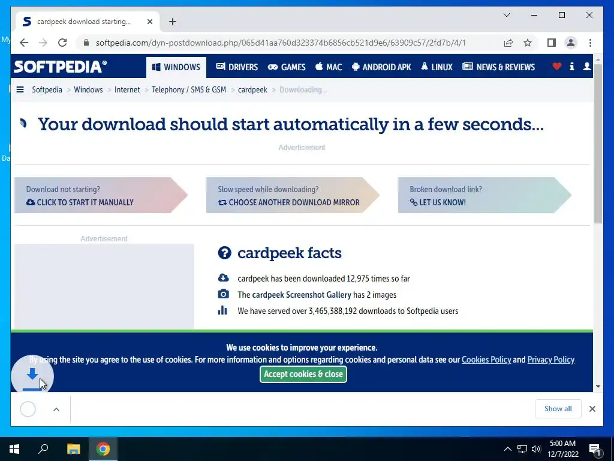Open the Linux section

[x=437, y=67]
